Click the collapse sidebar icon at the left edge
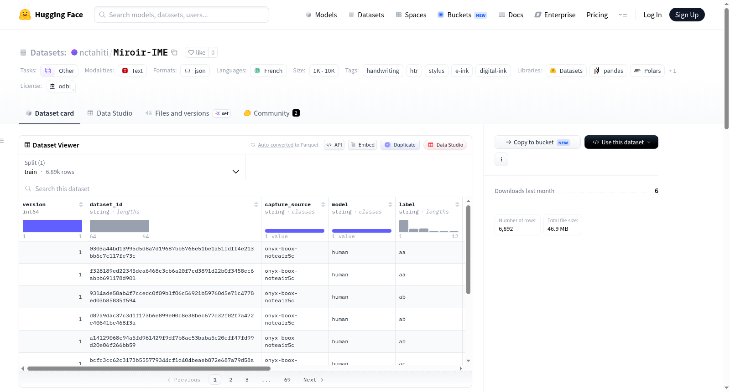Viewport: 730px width, 392px height. pos(2,141)
